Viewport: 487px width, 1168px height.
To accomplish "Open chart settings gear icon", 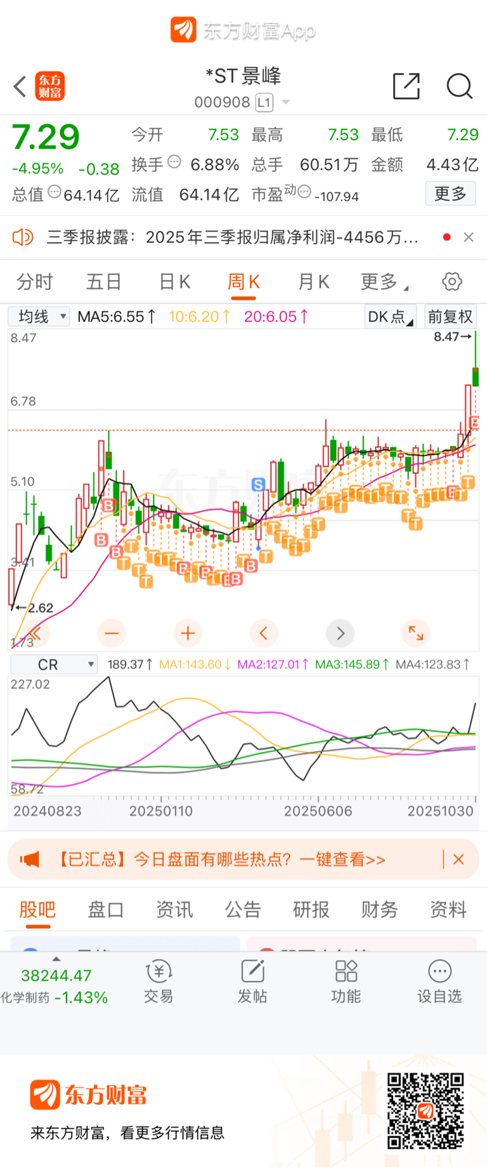I will pyautogui.click(x=452, y=281).
